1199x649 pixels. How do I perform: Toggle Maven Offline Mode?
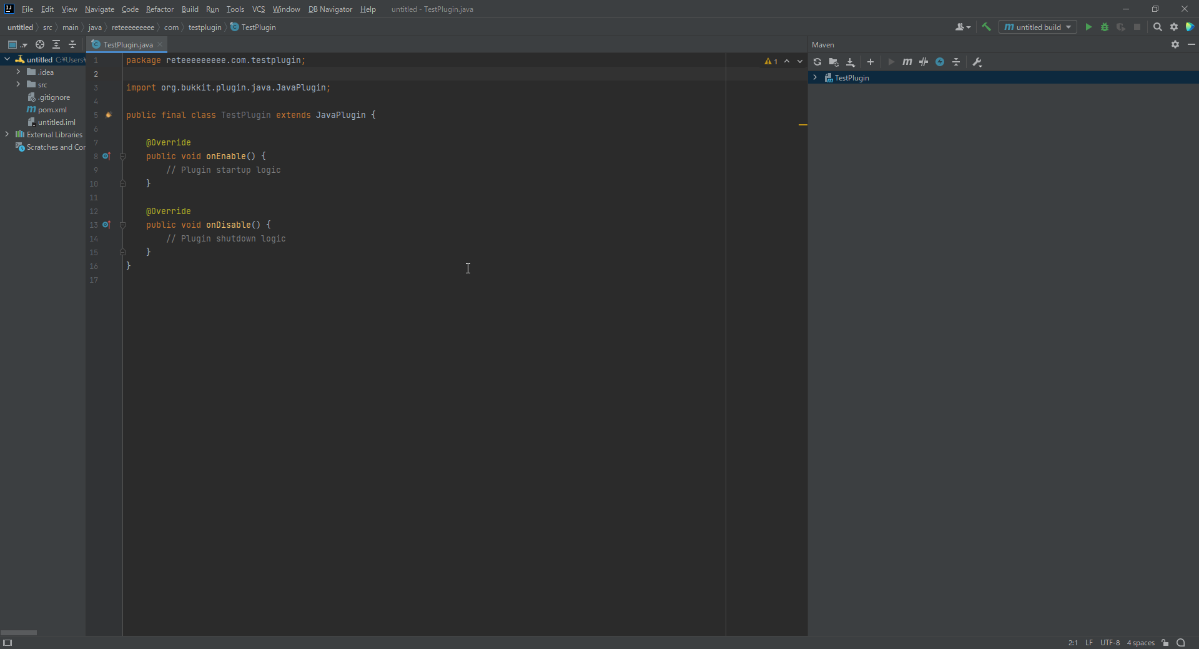point(924,62)
